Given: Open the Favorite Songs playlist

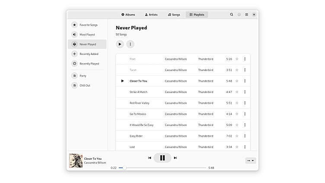Looking at the screenshot, I should pyautogui.click(x=88, y=25).
